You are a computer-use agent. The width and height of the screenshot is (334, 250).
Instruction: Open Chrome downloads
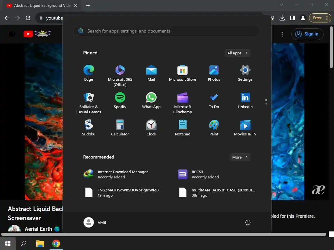(x=282, y=18)
